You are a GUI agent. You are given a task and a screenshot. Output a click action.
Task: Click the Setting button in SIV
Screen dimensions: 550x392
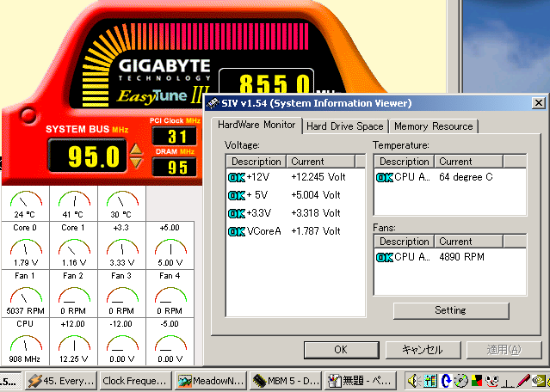point(451,310)
